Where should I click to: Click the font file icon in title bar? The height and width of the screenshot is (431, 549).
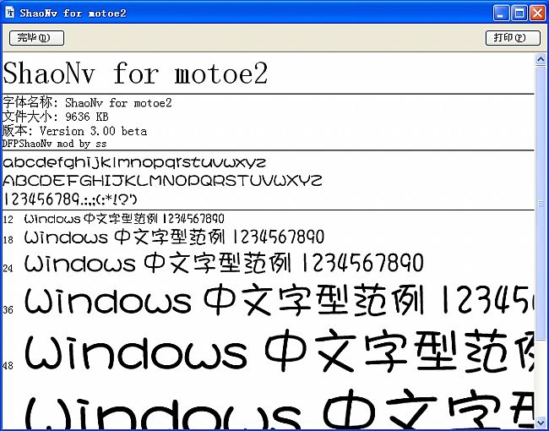(x=10, y=13)
